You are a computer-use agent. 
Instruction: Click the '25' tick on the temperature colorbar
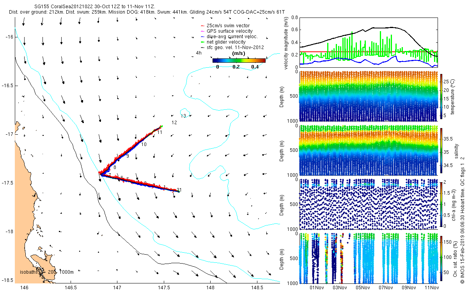(x=447, y=83)
